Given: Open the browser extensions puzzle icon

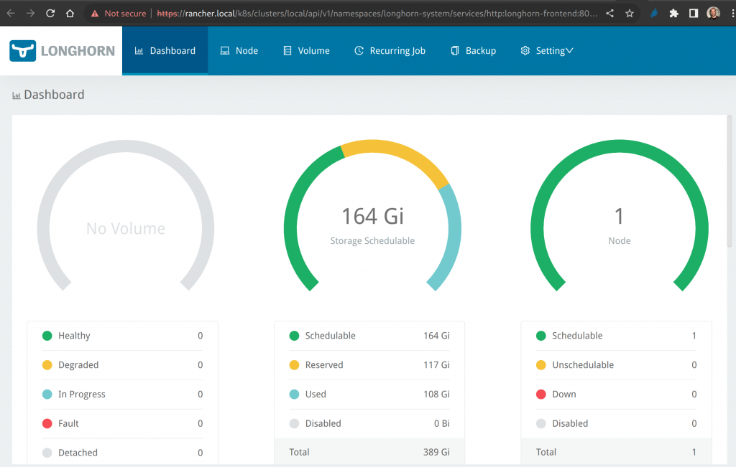Looking at the screenshot, I should [673, 13].
